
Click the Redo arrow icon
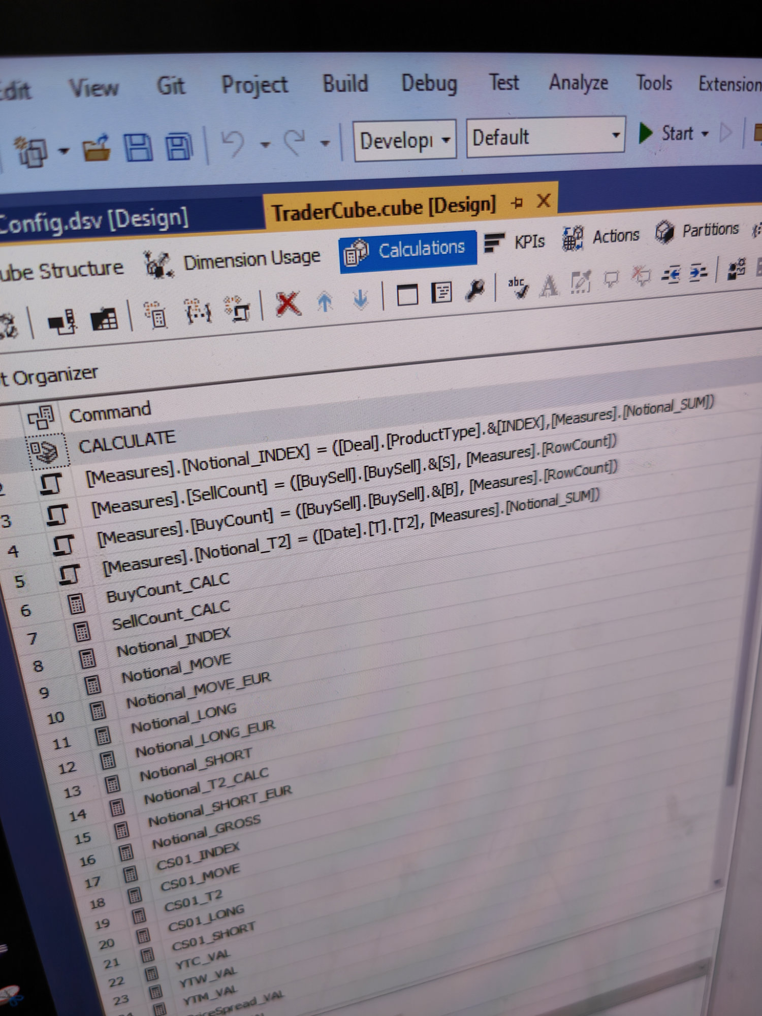coord(296,142)
